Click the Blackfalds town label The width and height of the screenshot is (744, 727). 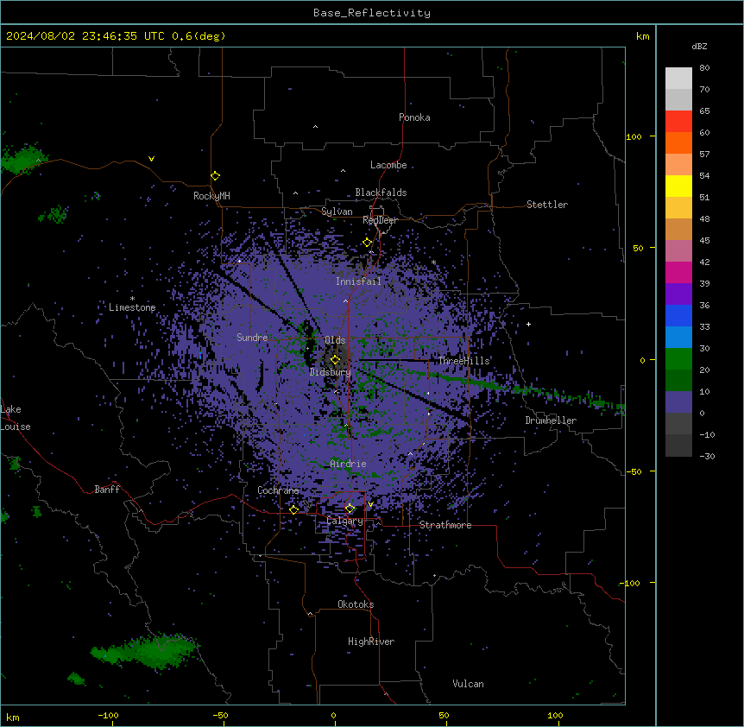pos(381,193)
